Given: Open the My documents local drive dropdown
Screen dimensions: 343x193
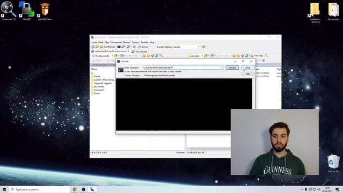Looking at the screenshot, I should (x=102, y=56).
